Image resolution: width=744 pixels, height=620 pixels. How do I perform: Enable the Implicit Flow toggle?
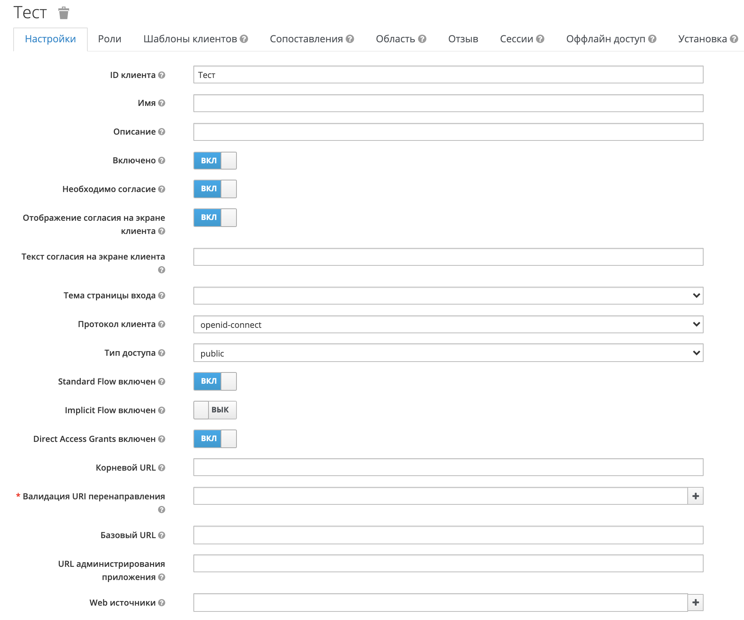click(x=215, y=410)
